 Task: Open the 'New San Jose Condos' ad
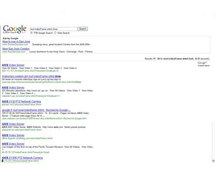16,49
